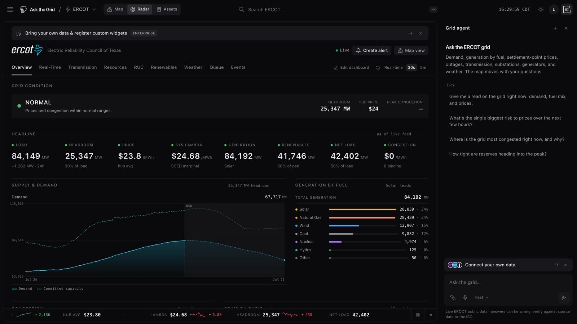Click the Demand legend item

tap(22, 289)
